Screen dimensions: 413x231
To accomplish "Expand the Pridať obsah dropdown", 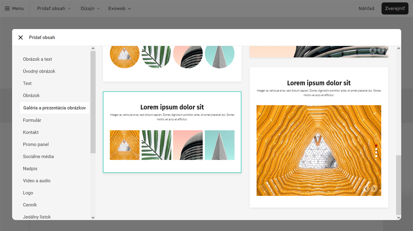I will [54, 8].
